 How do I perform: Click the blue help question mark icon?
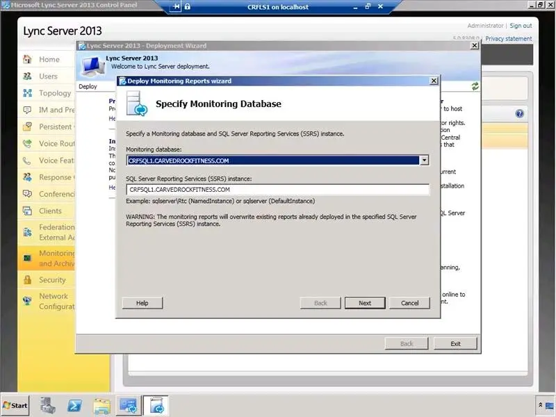519,113
